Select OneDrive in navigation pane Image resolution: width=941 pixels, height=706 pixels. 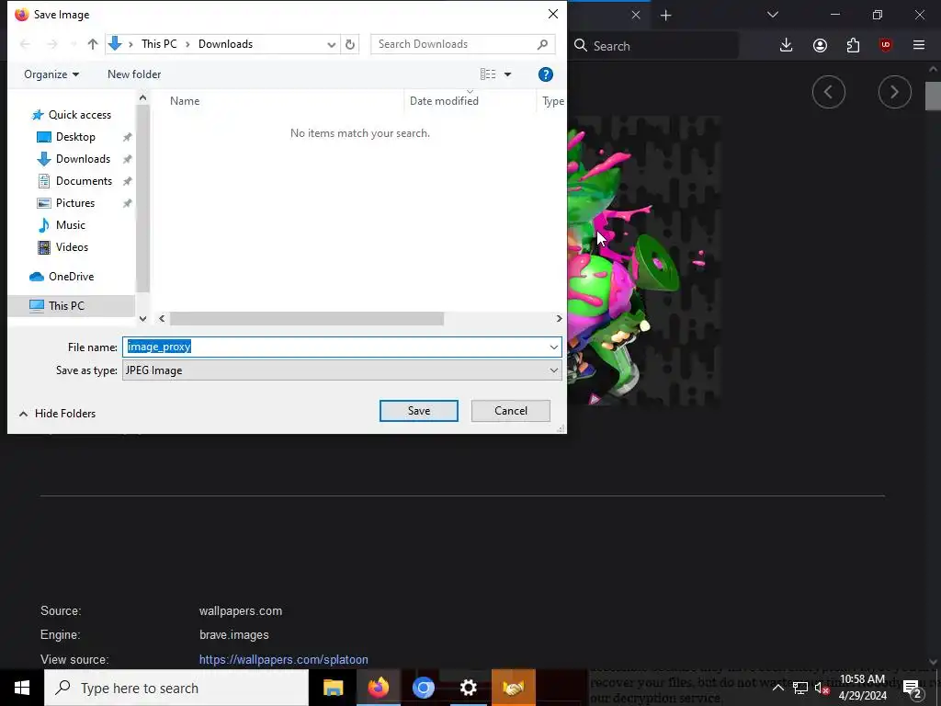point(71,277)
